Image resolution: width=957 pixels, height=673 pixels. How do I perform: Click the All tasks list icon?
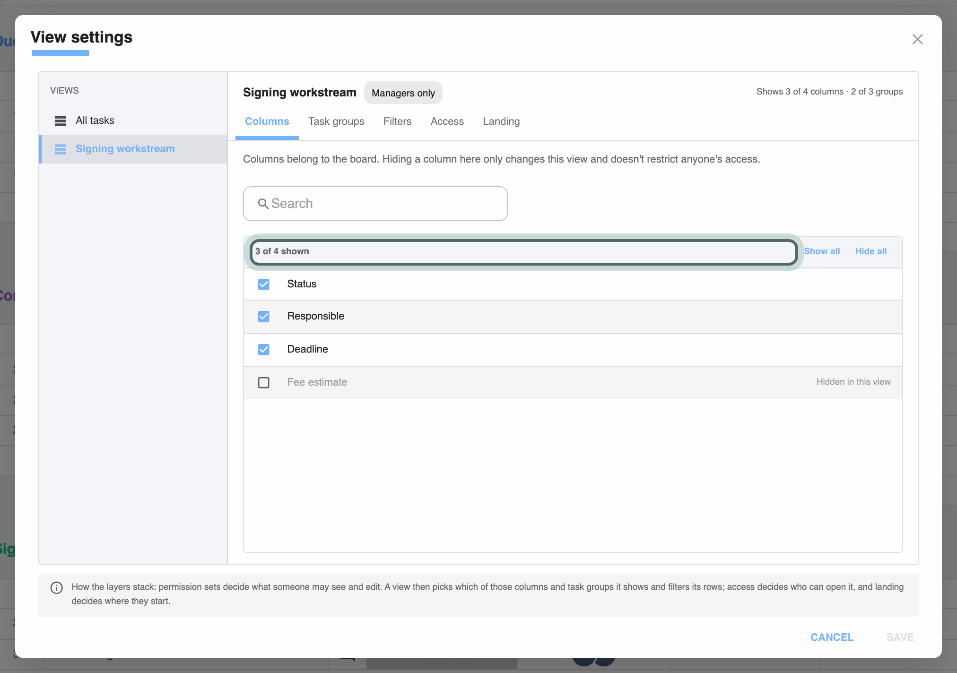click(x=61, y=121)
